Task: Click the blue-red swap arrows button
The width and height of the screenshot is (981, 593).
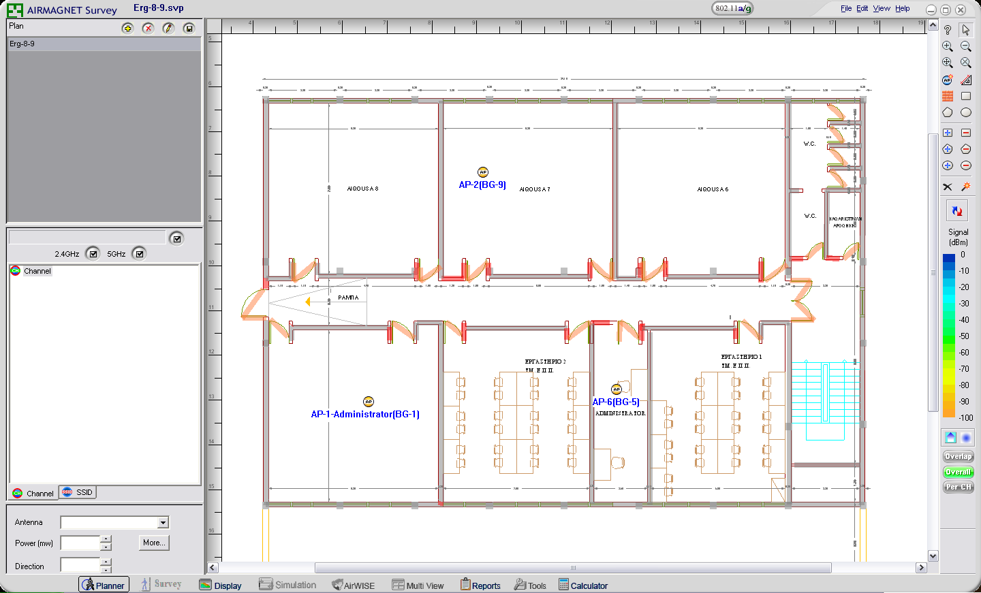Action: 957,211
